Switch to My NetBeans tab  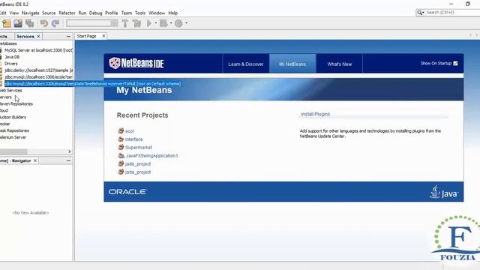pyautogui.click(x=292, y=64)
